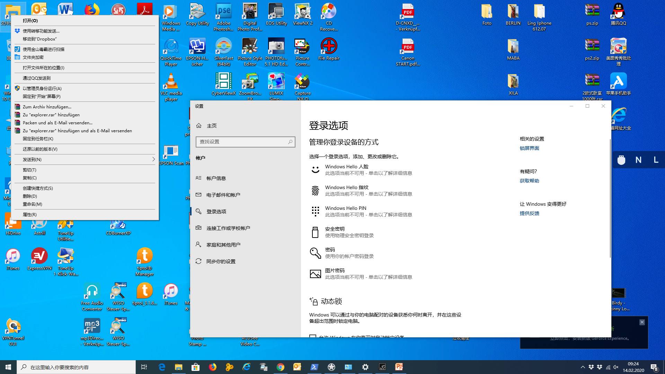Choose 固定到任务栏(K) menu entry
The image size is (665, 374).
click(x=85, y=139)
